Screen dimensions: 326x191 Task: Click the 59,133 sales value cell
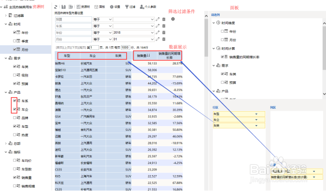click(x=144, y=64)
